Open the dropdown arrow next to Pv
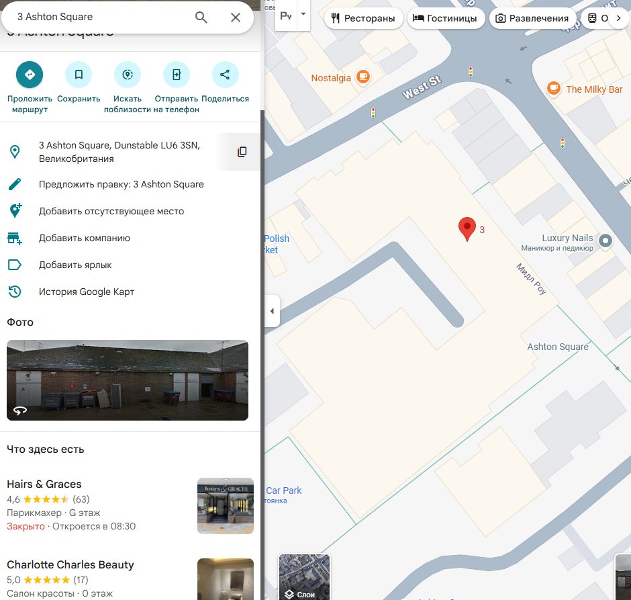The image size is (631, 600). click(x=303, y=15)
